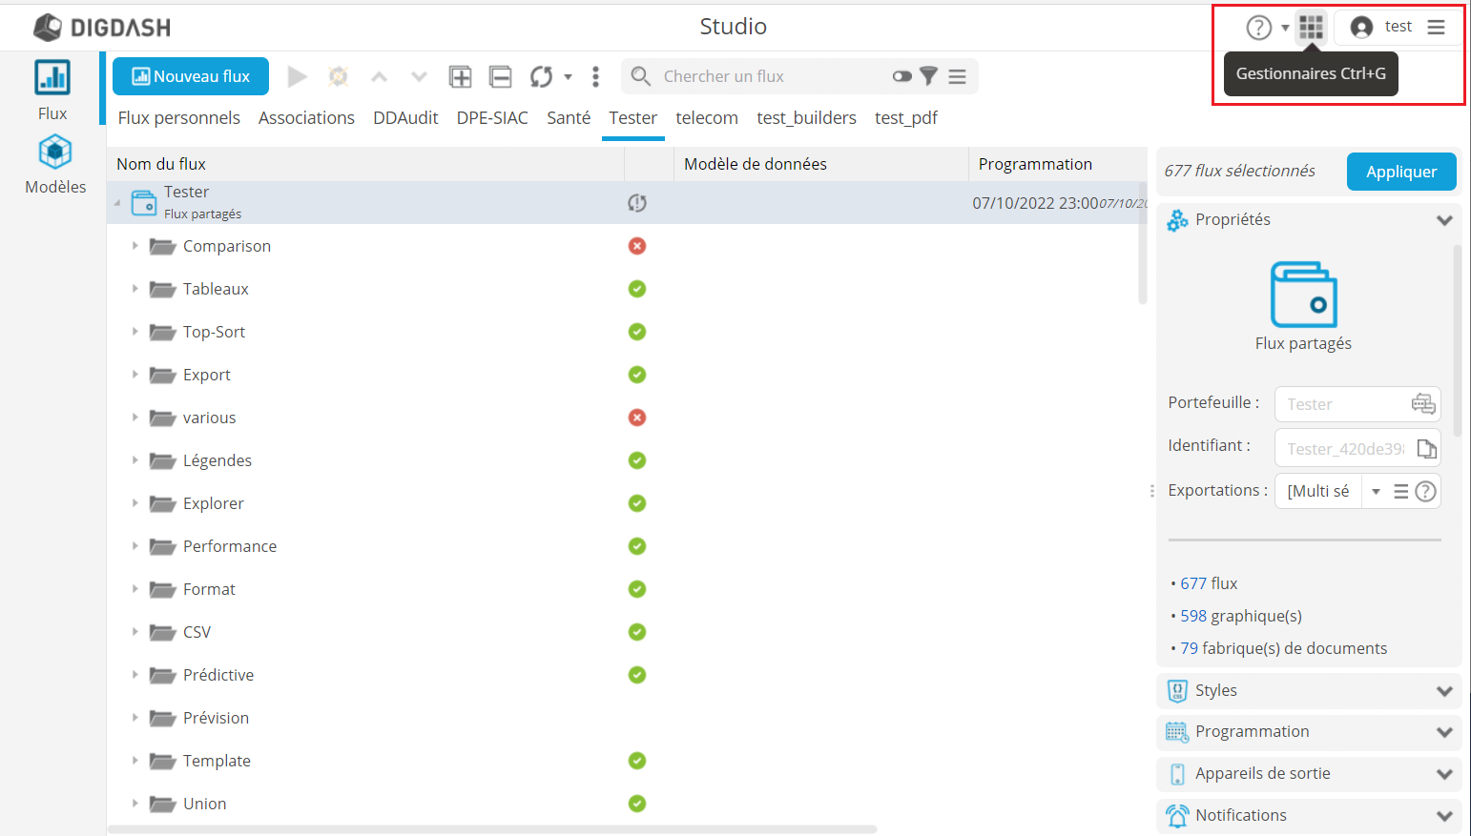Click the search magnifier icon

tap(641, 76)
